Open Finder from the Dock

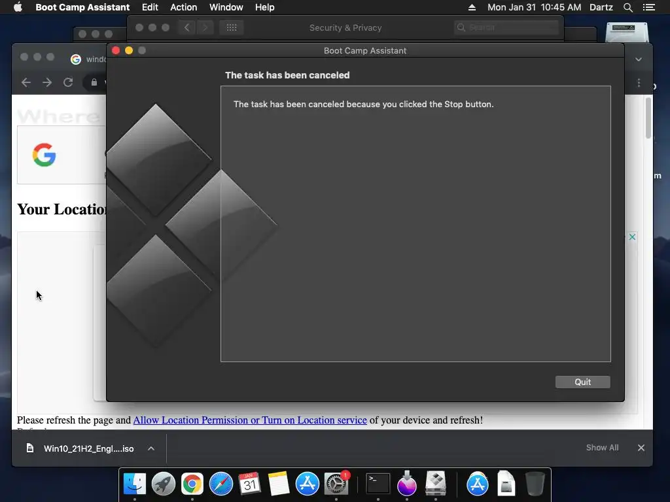135,484
